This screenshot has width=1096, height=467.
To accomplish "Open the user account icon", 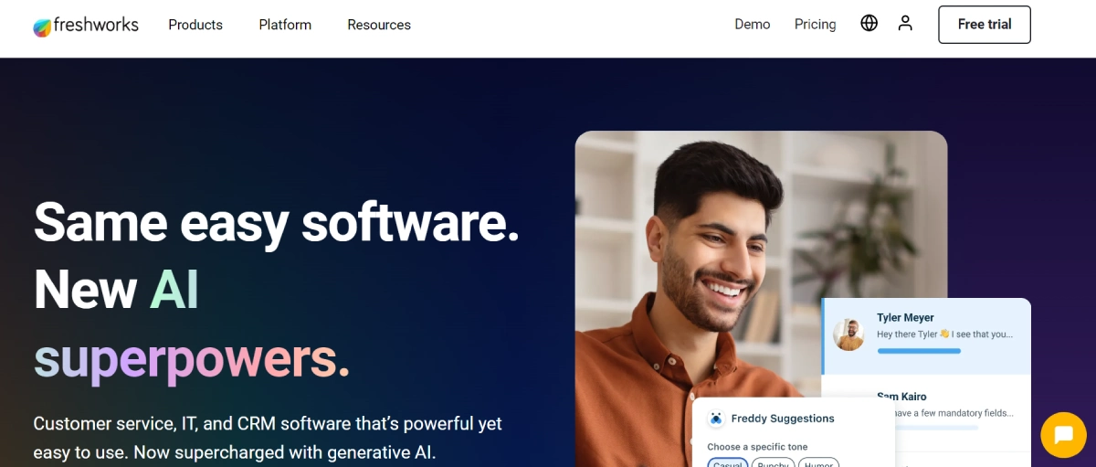I will [905, 24].
